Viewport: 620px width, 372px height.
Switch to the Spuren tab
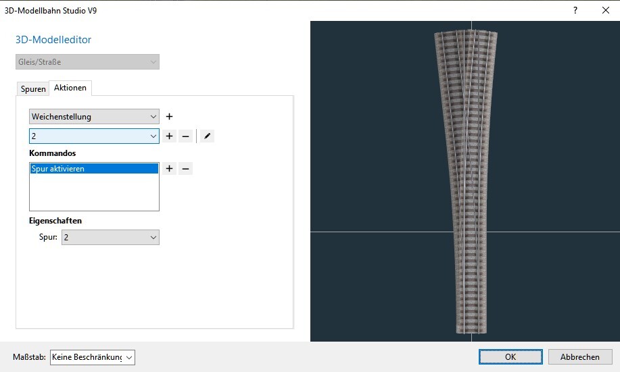pyautogui.click(x=33, y=89)
